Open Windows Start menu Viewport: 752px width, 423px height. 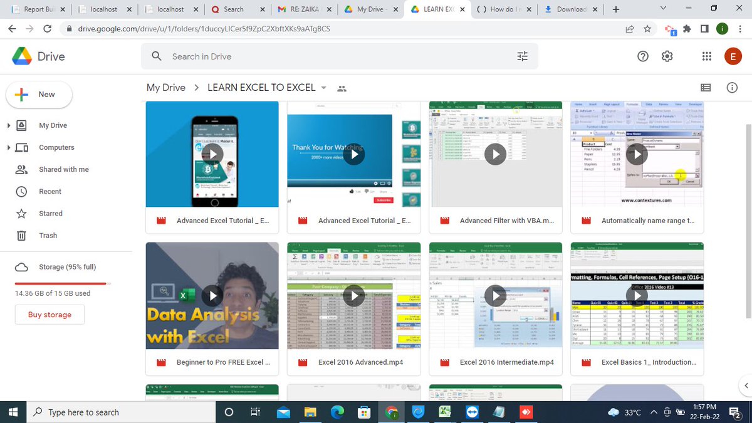pos(13,412)
